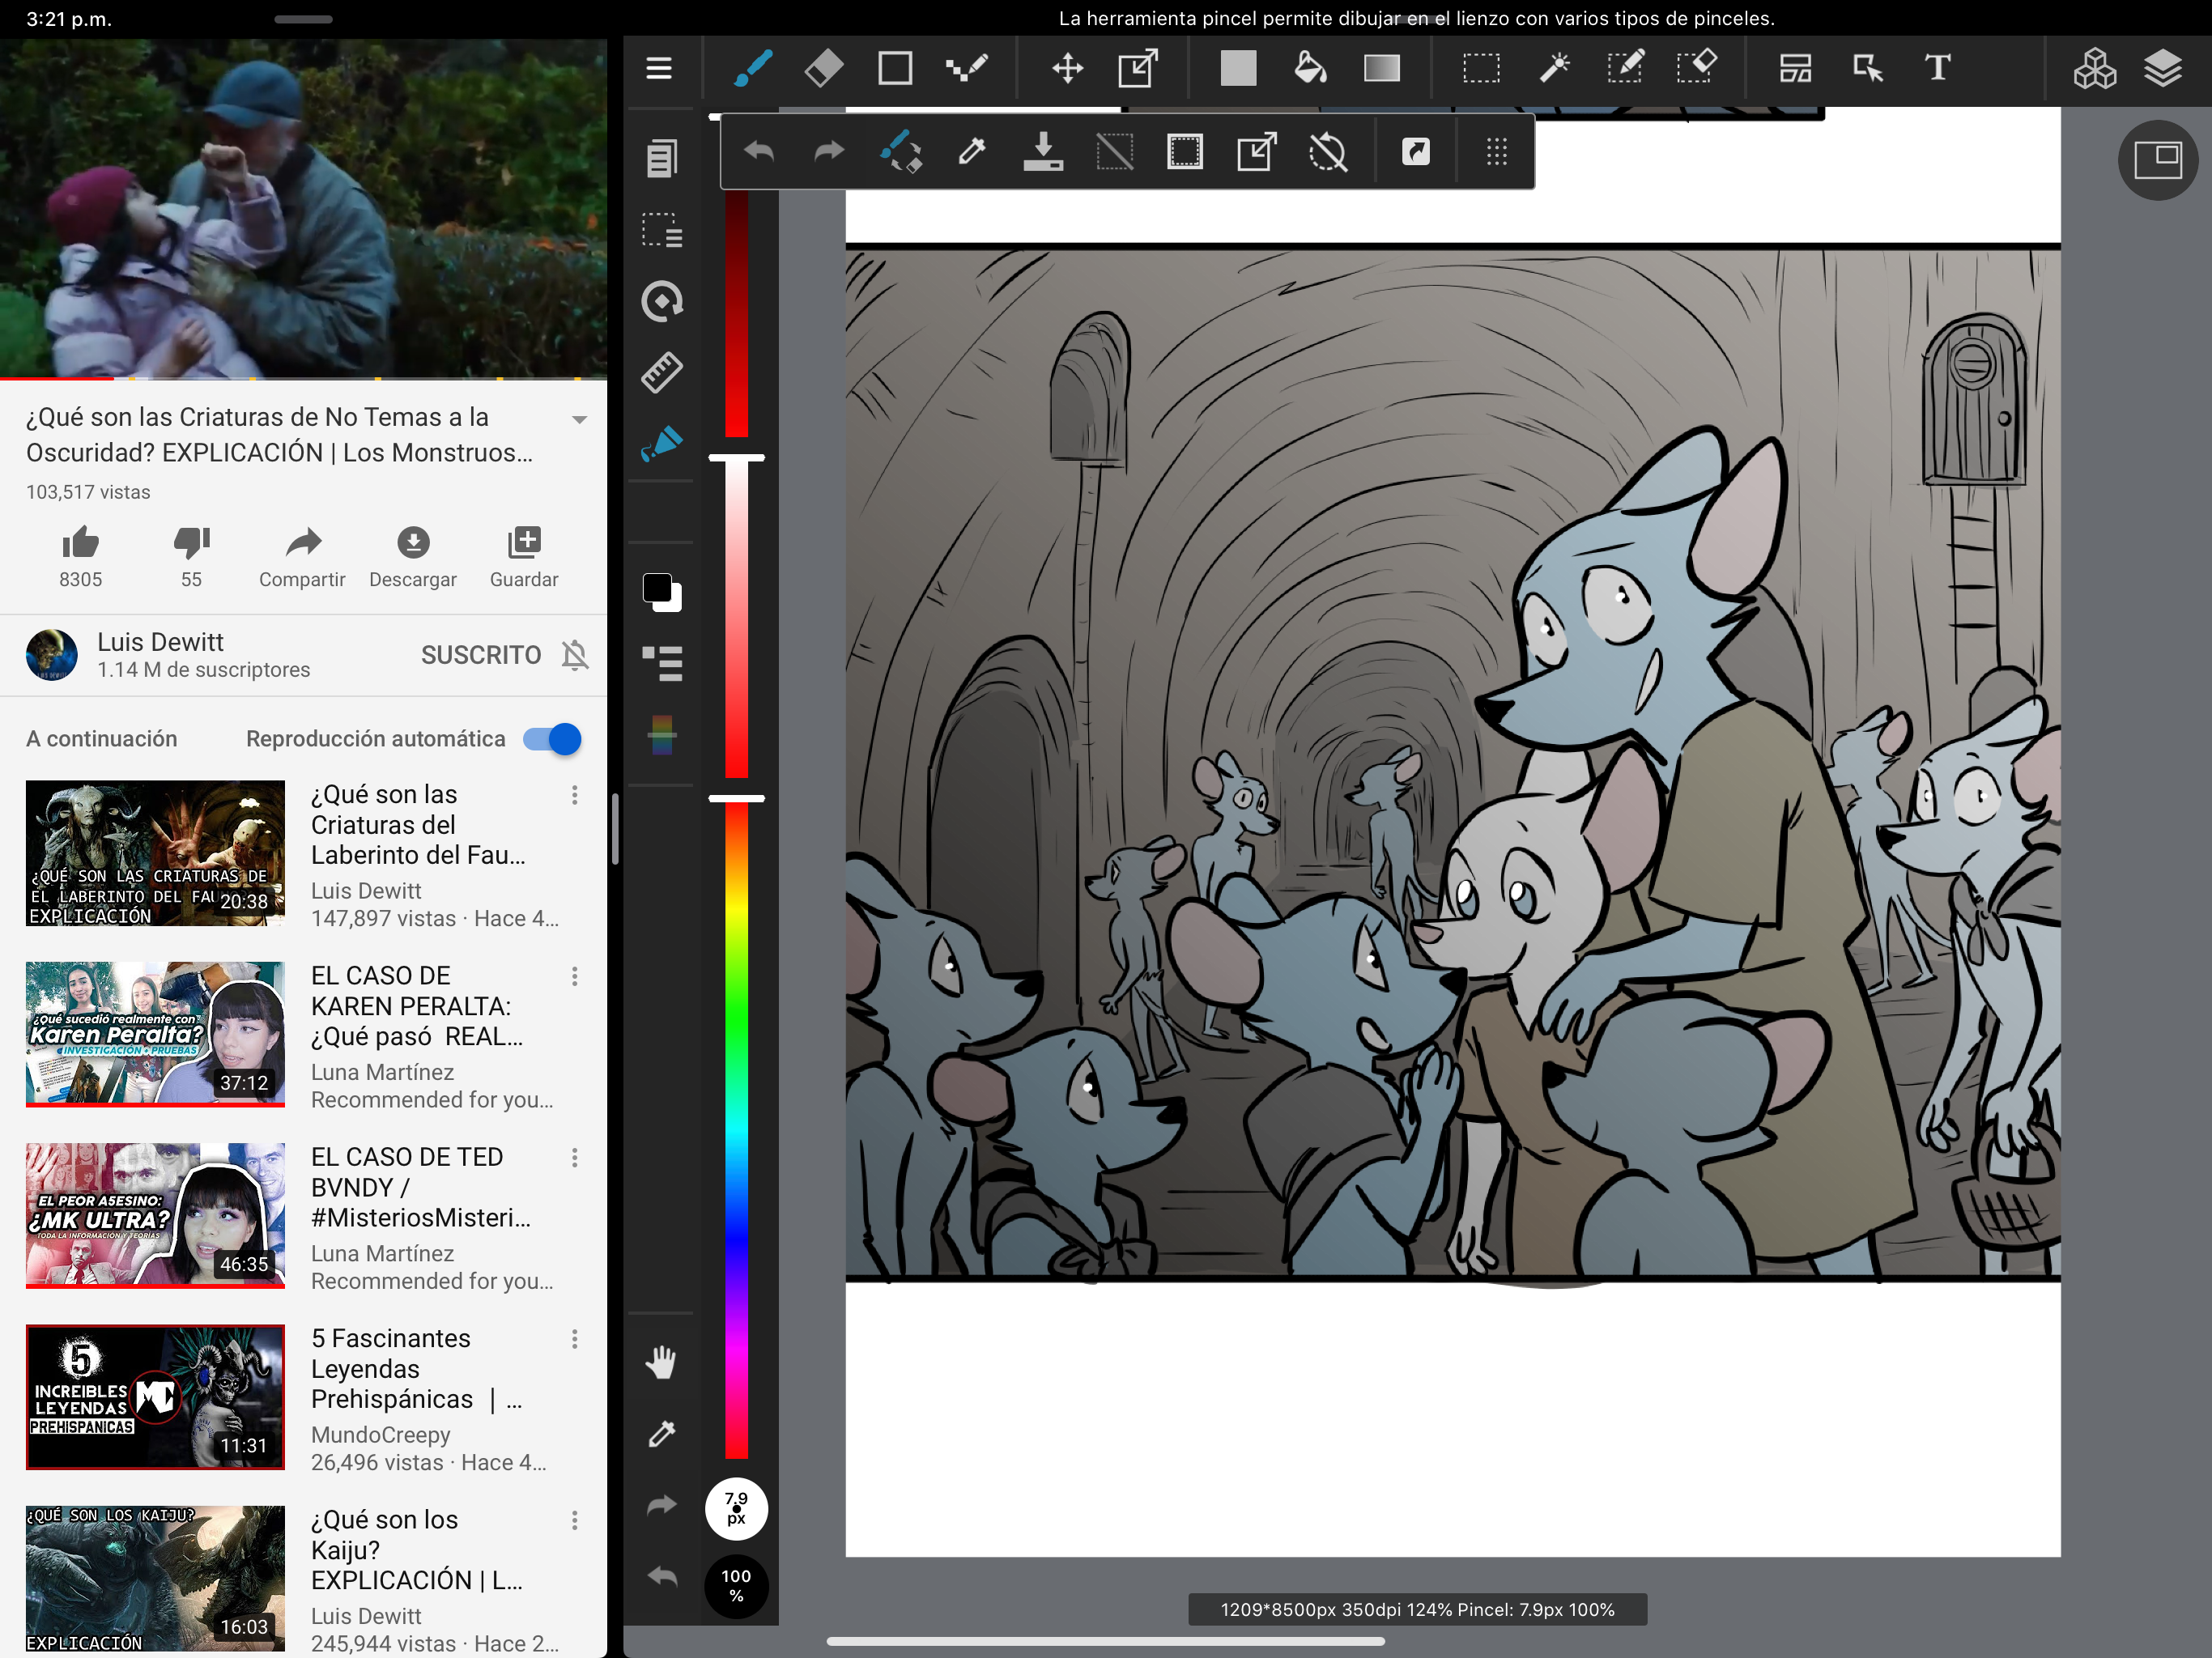Toggle Reproducción automática switch
This screenshot has width=2212, height=1658.
[553, 739]
